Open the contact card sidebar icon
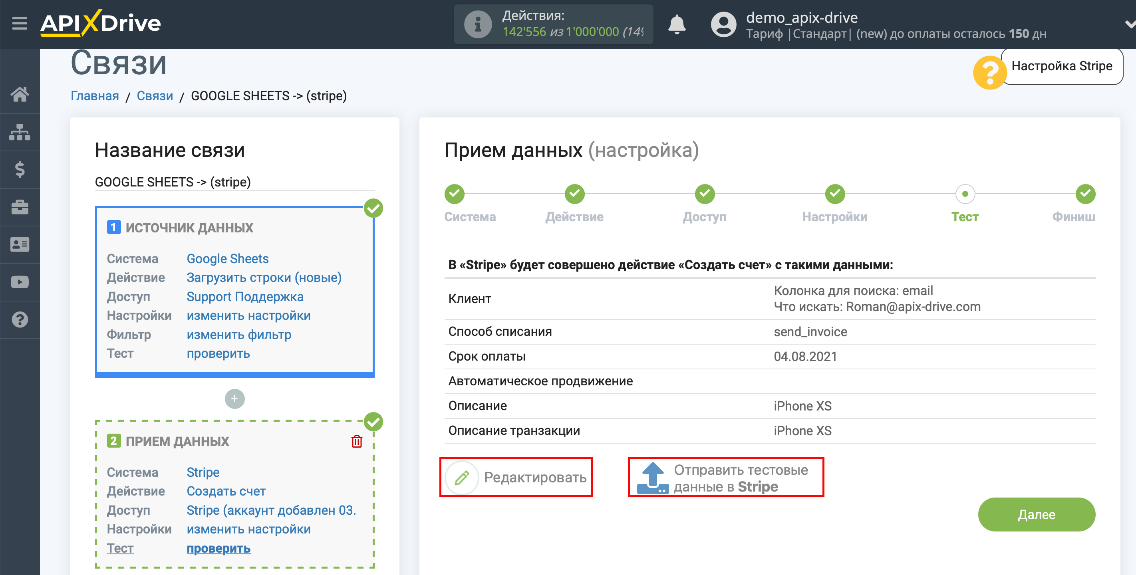This screenshot has width=1136, height=575. coord(20,244)
